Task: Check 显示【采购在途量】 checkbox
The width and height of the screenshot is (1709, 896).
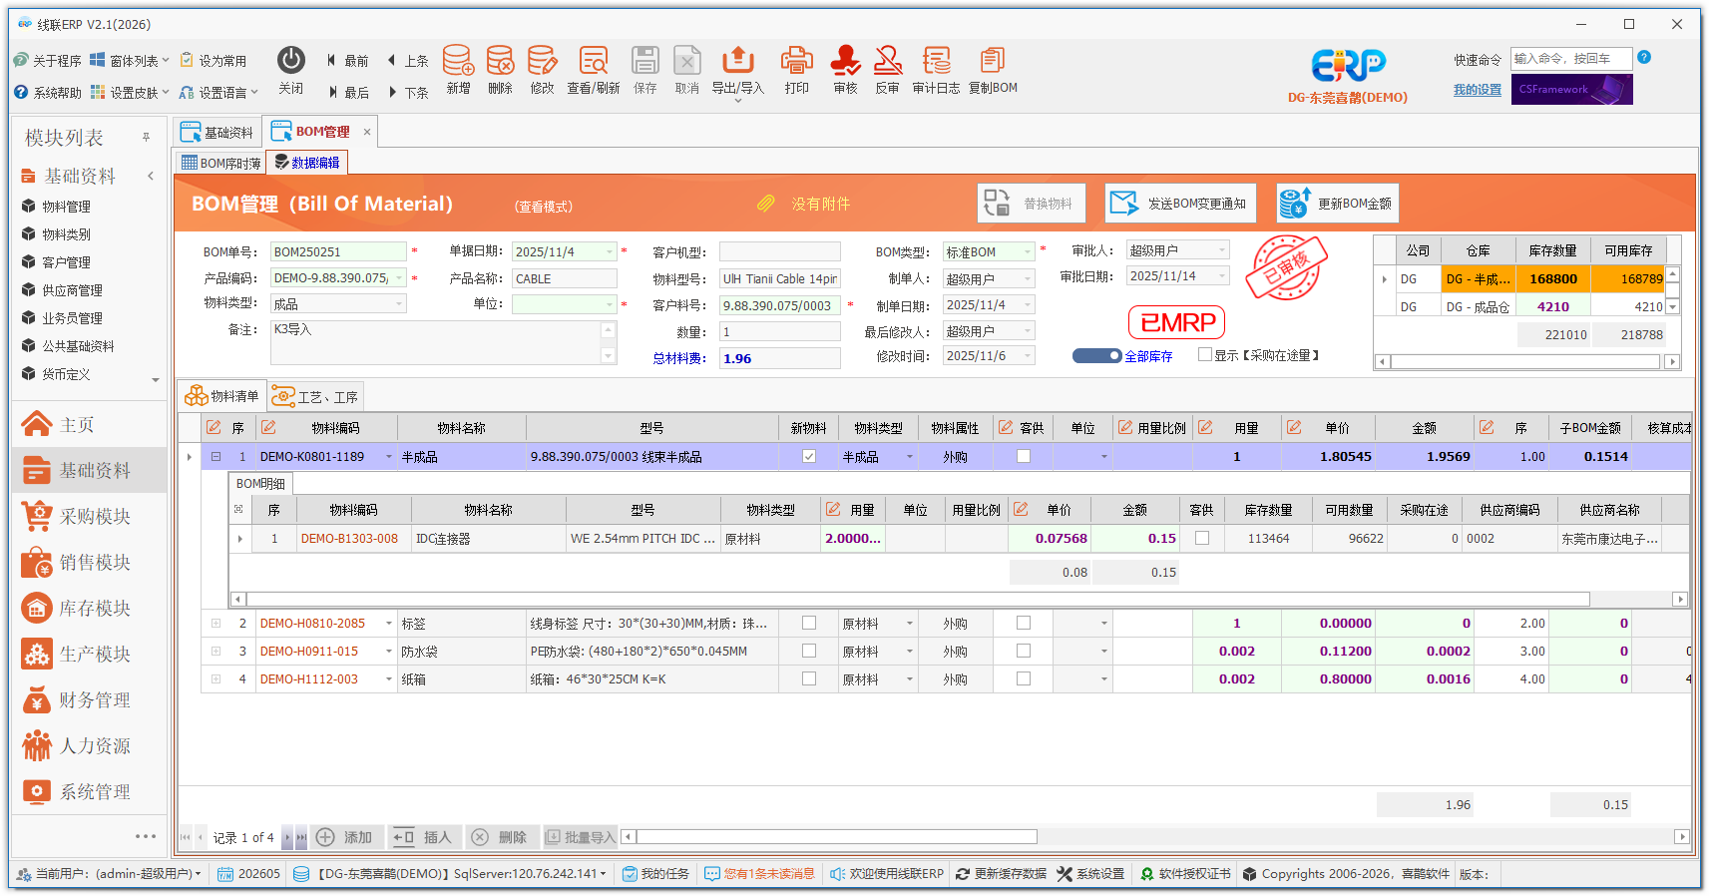Action: (1205, 355)
